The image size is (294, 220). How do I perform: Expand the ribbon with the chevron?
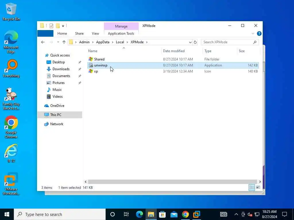click(x=253, y=34)
